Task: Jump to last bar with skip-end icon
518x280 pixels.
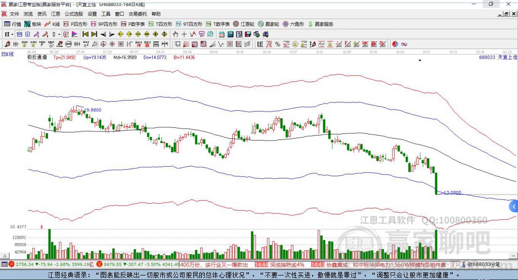Action: [94, 34]
